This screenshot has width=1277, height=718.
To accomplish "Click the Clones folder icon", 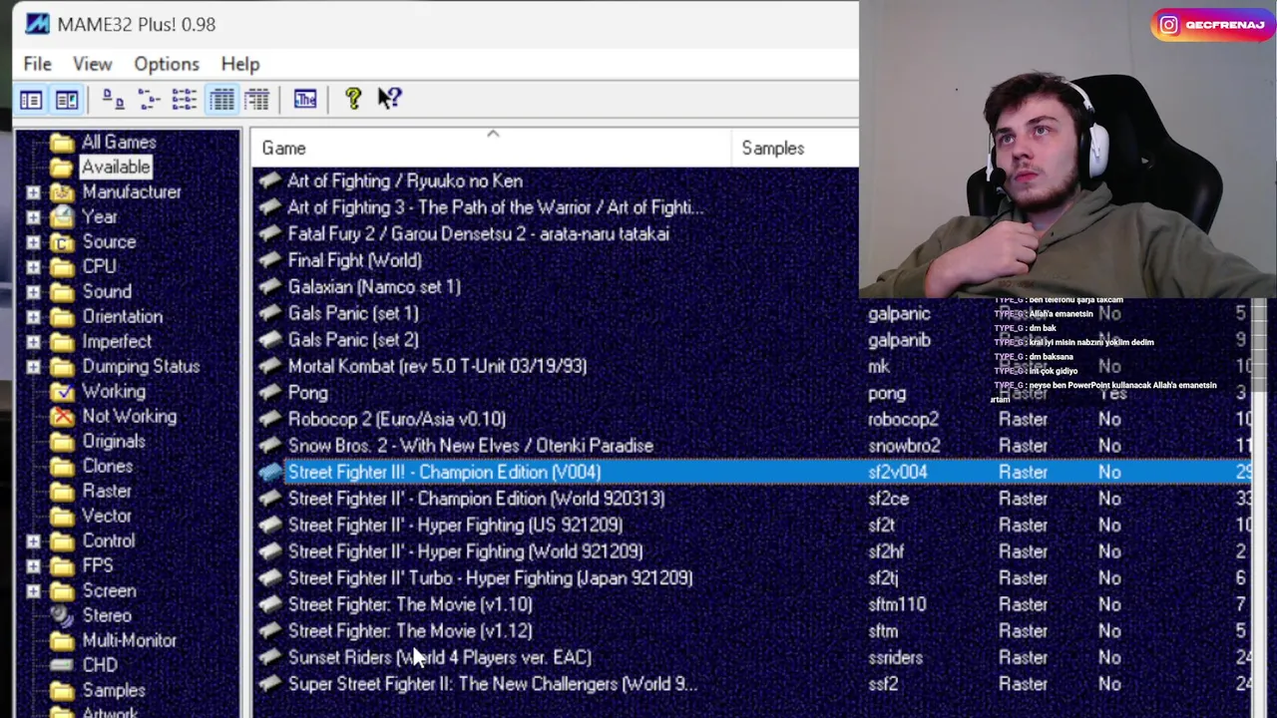I will 62,467.
